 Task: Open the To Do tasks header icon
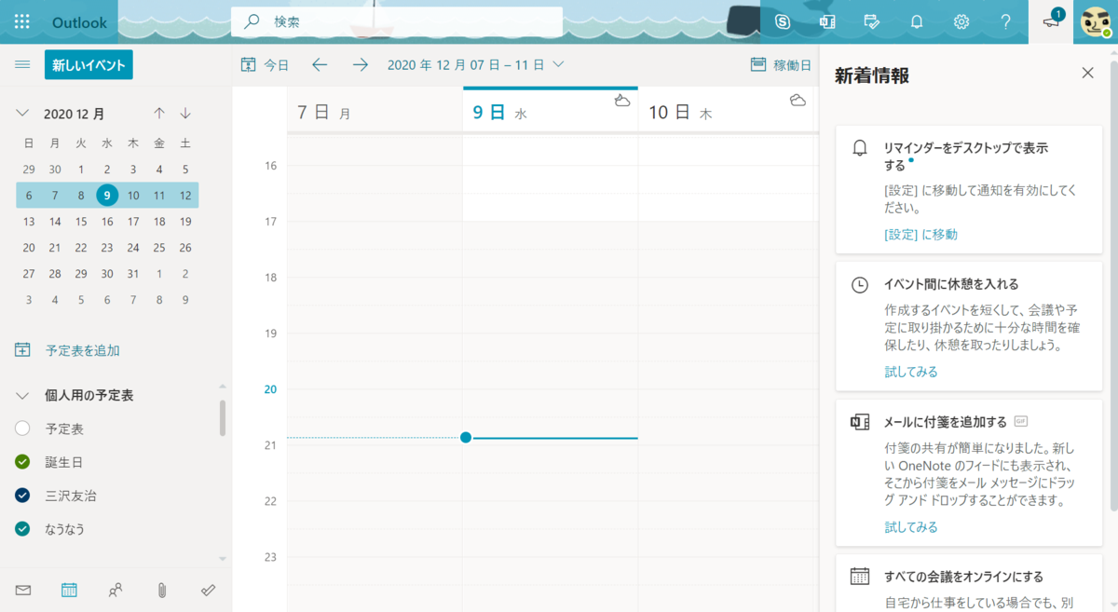(872, 21)
